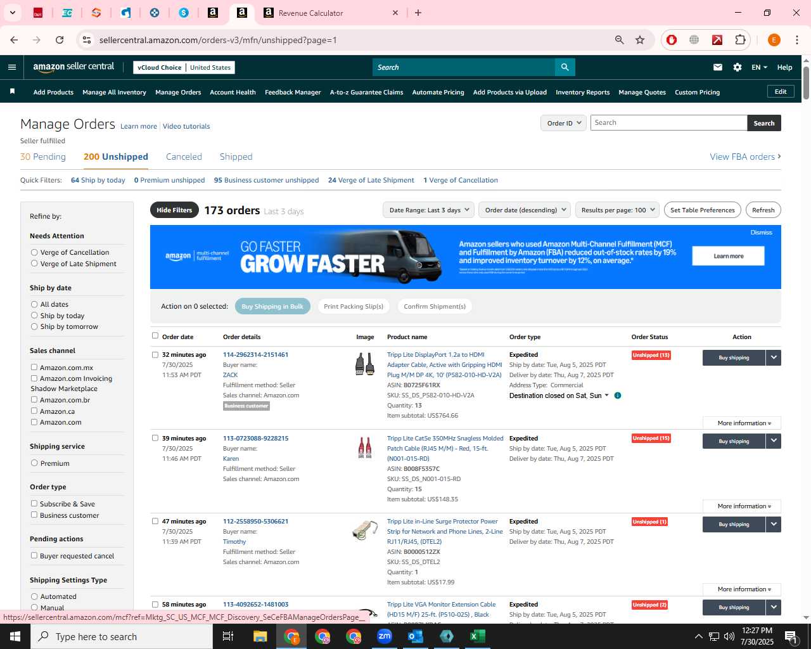Check the Buyer requested cancel box
The height and width of the screenshot is (649, 811).
click(x=34, y=556)
